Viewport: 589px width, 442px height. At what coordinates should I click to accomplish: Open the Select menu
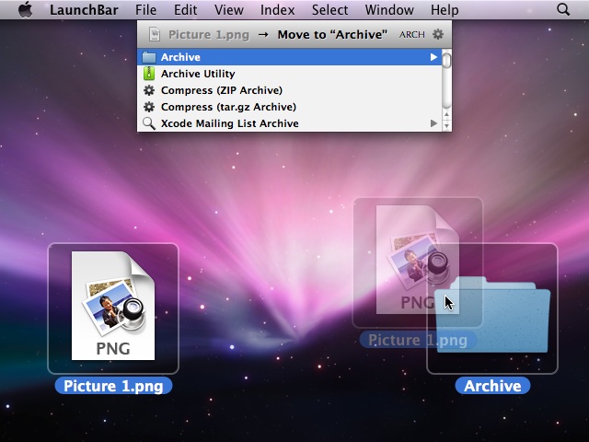tap(329, 10)
